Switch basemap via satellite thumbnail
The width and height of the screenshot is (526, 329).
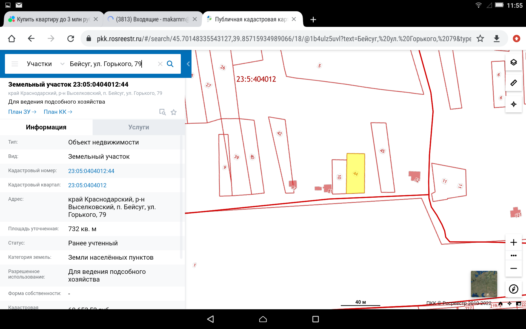[x=484, y=284]
